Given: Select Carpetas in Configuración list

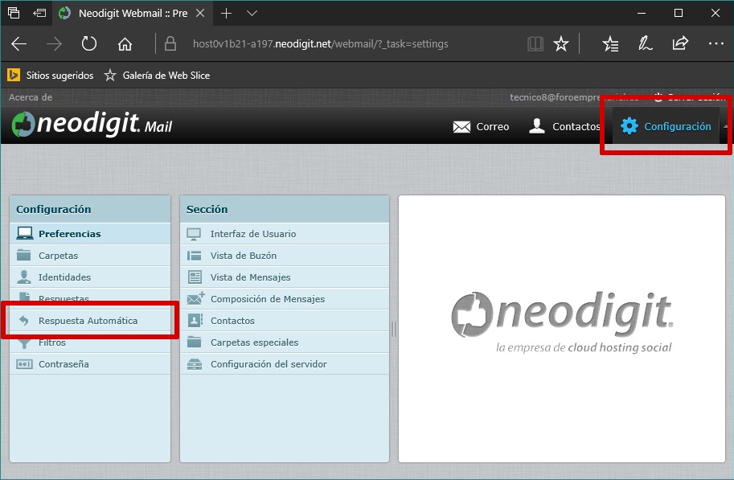Looking at the screenshot, I should click(90, 256).
